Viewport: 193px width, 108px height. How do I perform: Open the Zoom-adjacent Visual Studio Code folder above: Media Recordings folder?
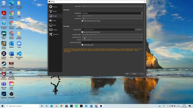click(x=19, y=25)
